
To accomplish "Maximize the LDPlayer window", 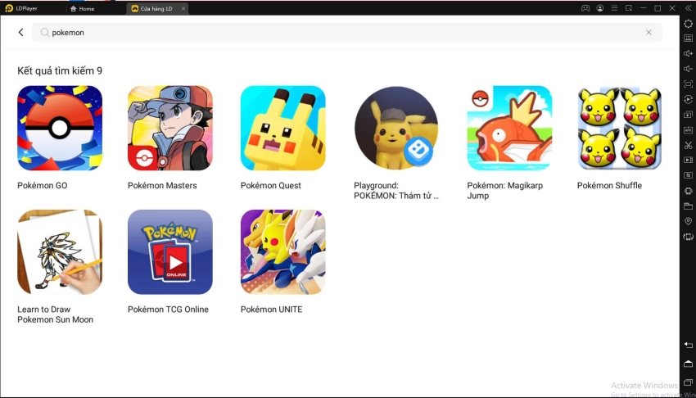I will pos(658,8).
